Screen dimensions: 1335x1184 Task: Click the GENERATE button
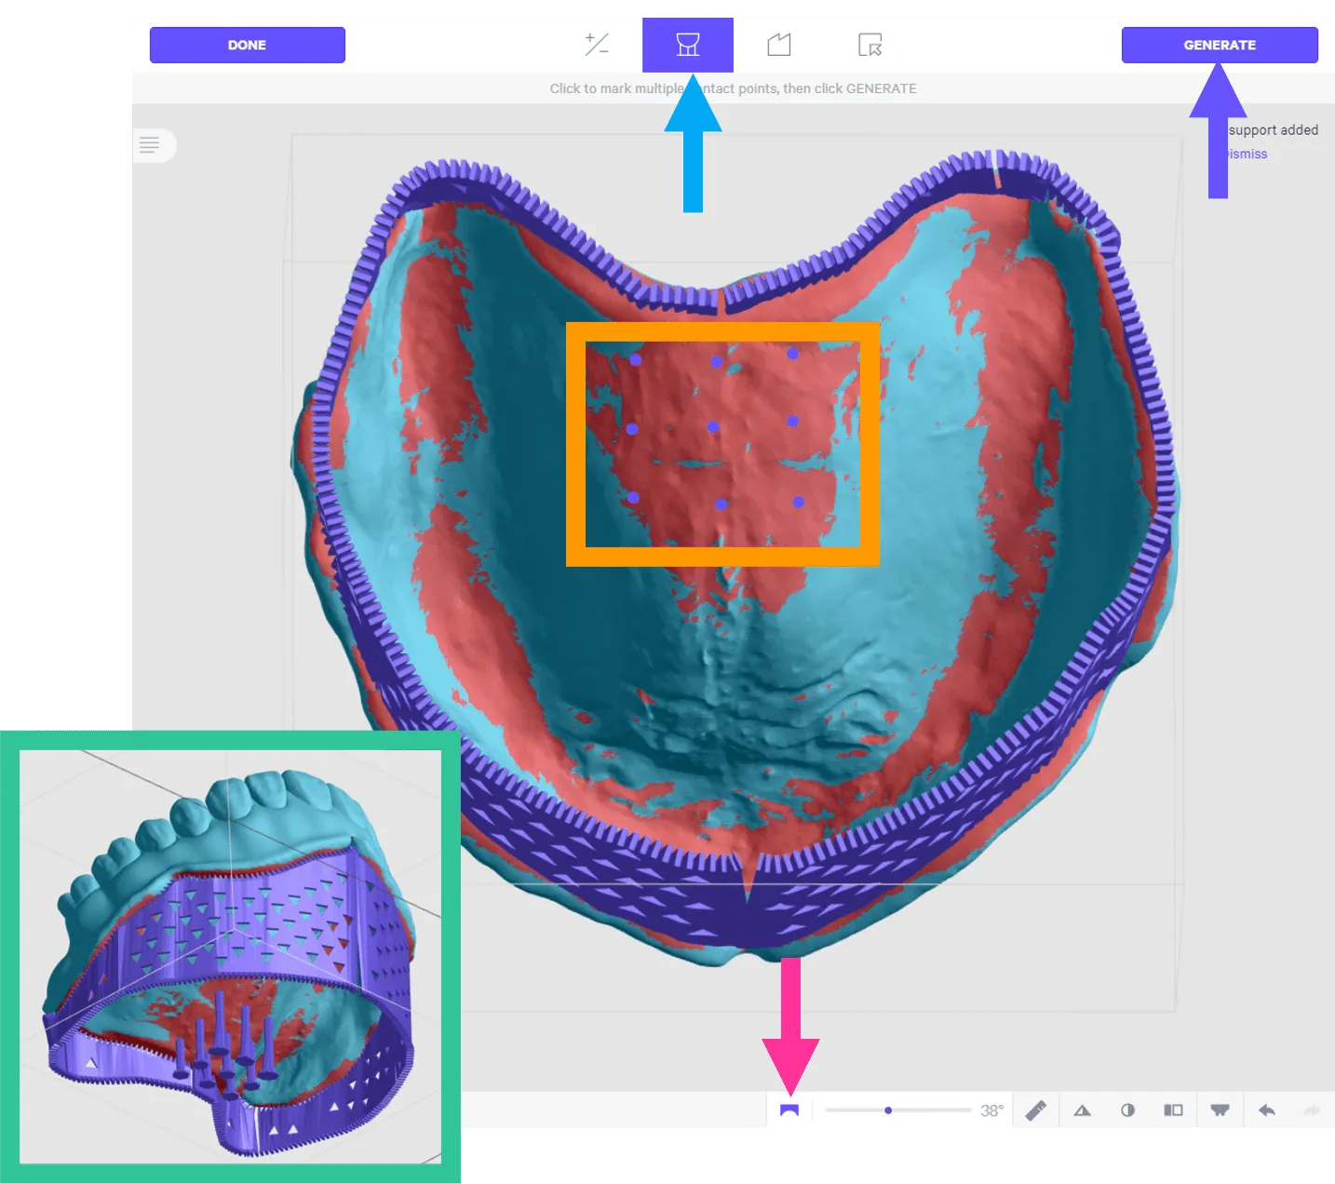coord(1220,45)
